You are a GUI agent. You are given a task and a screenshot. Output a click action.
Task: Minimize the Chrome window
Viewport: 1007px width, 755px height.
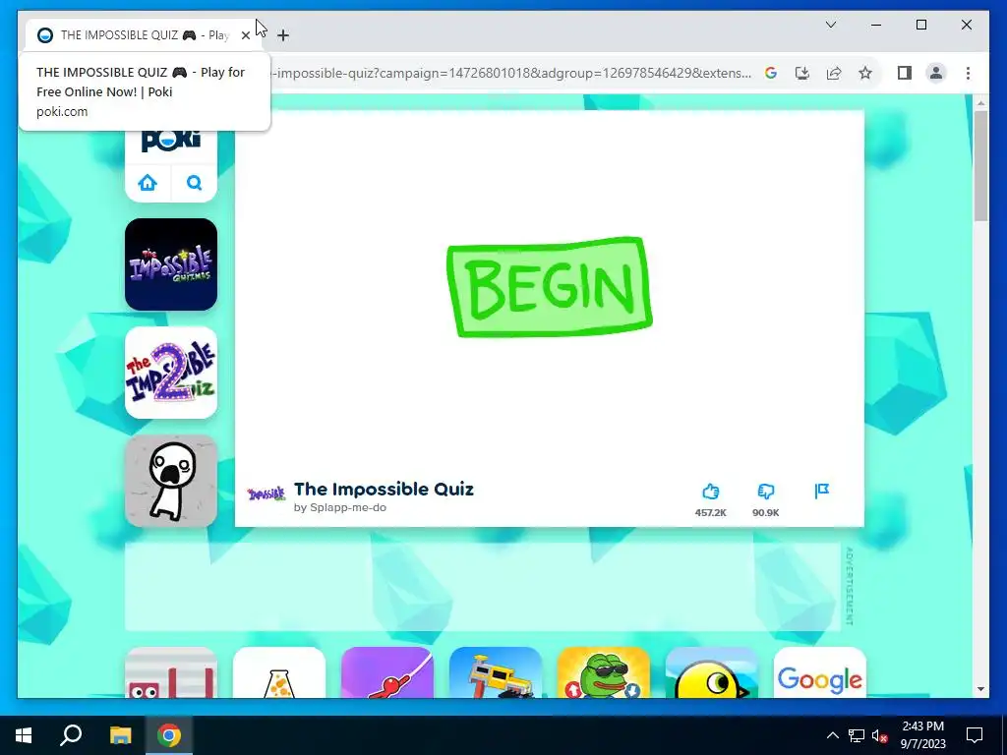pos(876,25)
